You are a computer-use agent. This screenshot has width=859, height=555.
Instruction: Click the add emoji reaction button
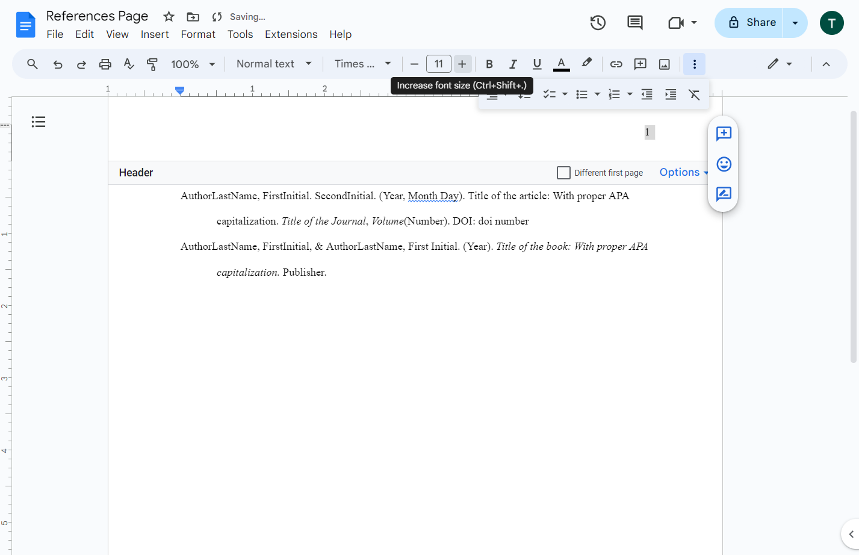[724, 164]
